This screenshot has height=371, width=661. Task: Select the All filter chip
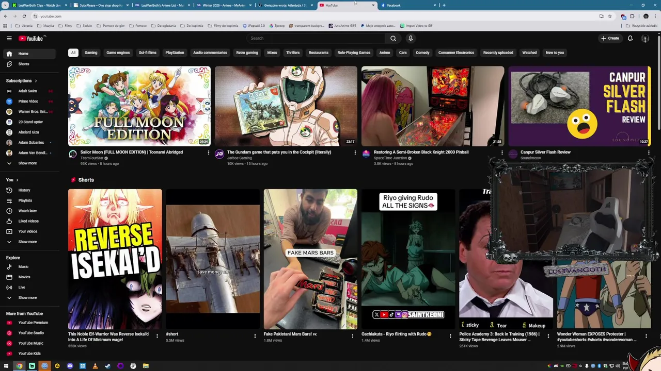coord(73,53)
